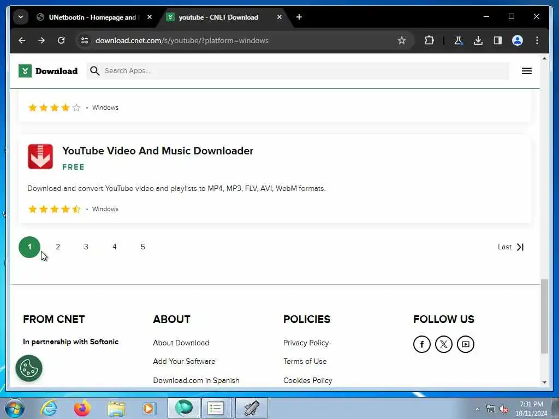The height and width of the screenshot is (419, 559).
Task: Jump to the Last results page
Action: point(511,247)
